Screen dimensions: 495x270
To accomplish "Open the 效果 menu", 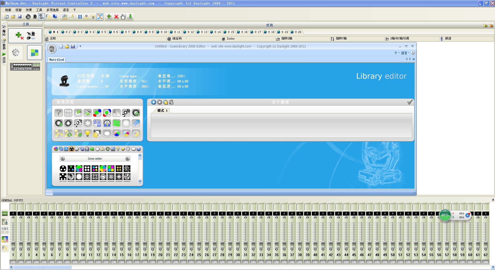I will click(29, 10).
